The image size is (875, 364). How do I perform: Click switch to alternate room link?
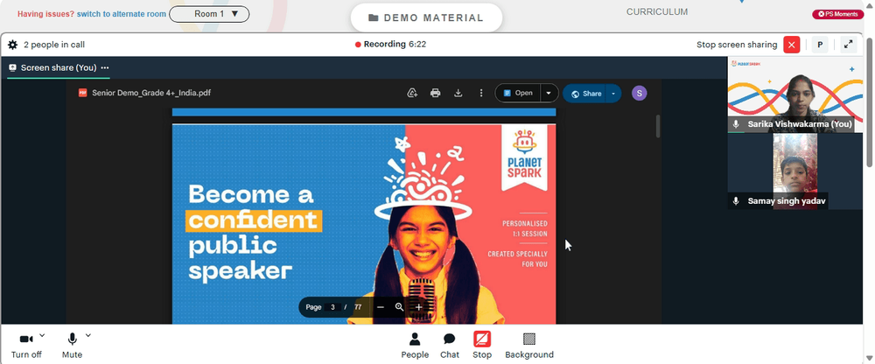click(x=121, y=14)
